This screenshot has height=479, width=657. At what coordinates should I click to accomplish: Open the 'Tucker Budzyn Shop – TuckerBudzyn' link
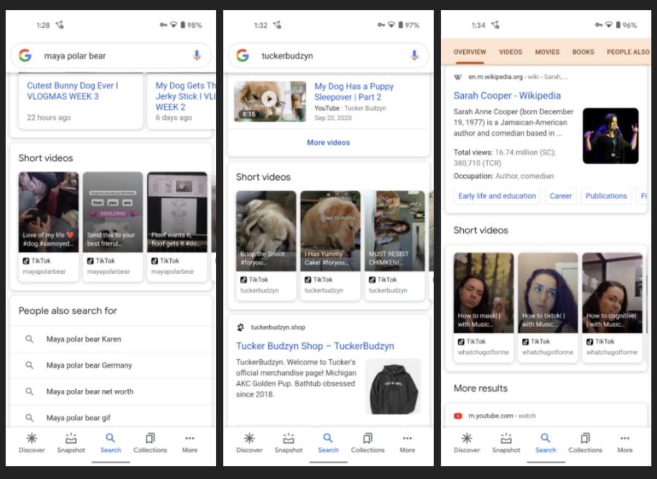tap(315, 346)
